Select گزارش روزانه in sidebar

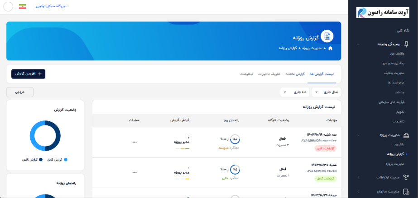396,154
